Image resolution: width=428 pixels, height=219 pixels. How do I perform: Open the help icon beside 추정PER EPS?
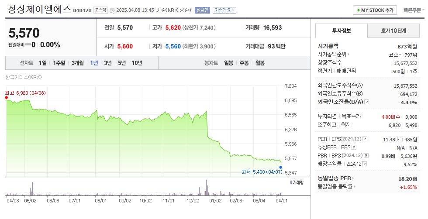[354, 147]
